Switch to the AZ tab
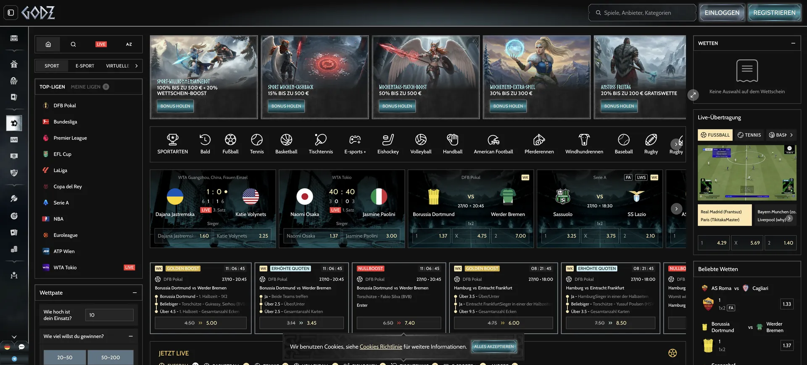807x365 pixels. pos(129,44)
